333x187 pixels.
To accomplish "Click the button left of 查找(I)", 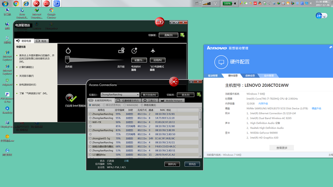I will (x=172, y=164).
